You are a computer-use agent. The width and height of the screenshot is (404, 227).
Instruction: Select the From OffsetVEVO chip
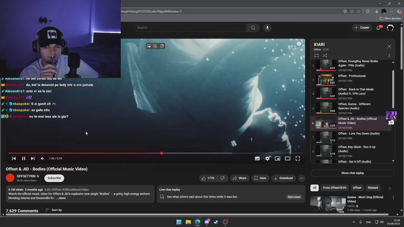tap(335, 188)
